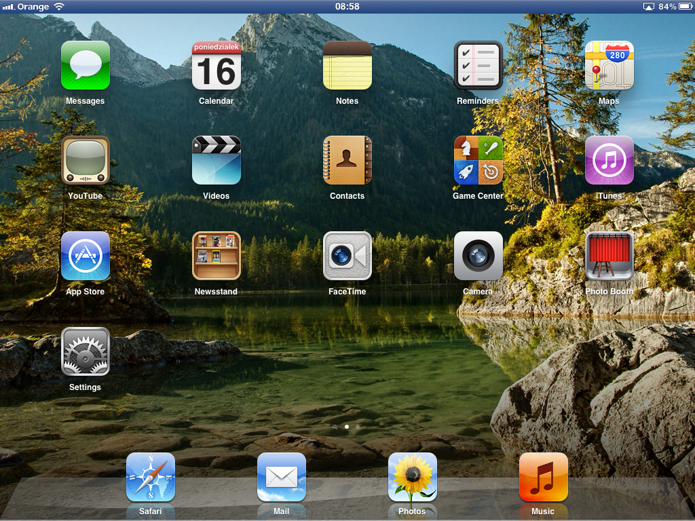This screenshot has width=695, height=521.
Task: Tap the battery indicator icon
Action: coord(685,6)
